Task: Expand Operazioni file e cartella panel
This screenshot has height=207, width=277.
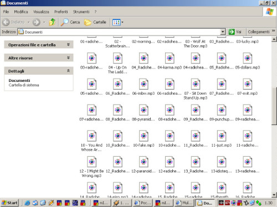Action: [x=39, y=45]
